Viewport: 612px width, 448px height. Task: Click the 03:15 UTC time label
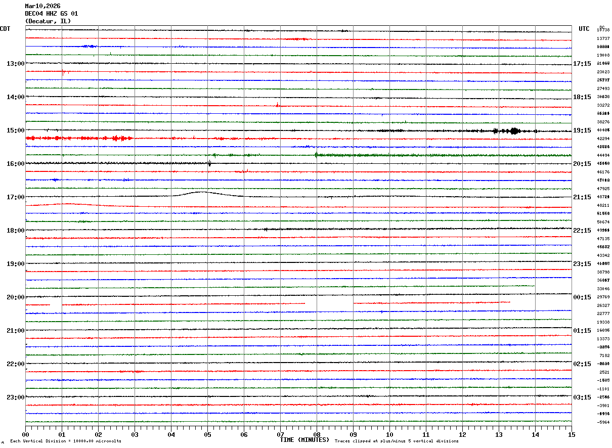(x=582, y=397)
